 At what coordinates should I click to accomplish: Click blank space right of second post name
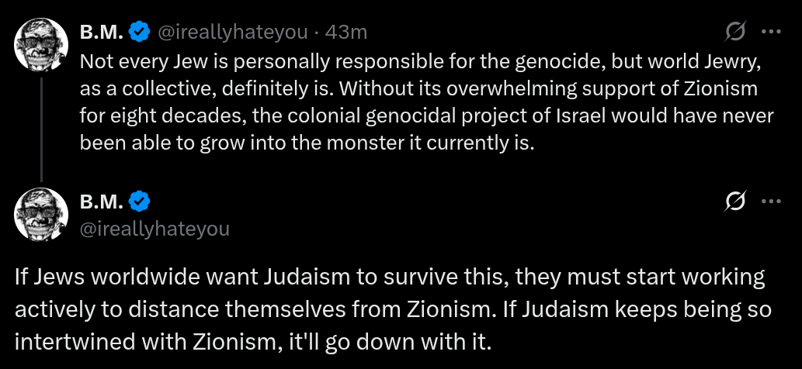pyautogui.click(x=427, y=202)
